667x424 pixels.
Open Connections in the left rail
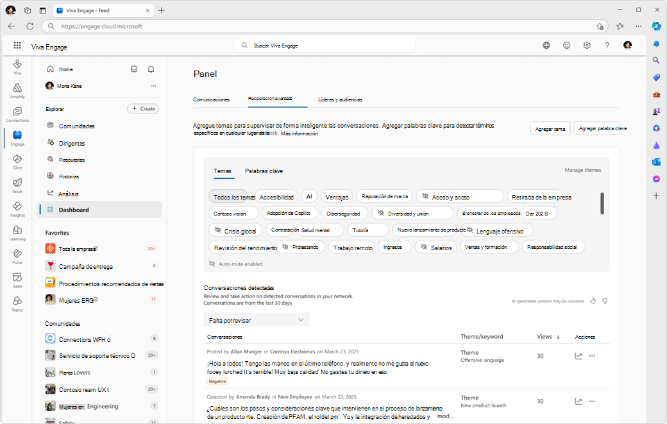tap(17, 114)
